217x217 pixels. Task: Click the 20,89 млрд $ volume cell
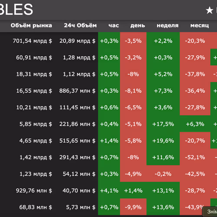pos(77,41)
